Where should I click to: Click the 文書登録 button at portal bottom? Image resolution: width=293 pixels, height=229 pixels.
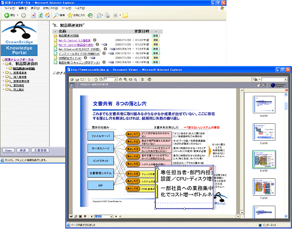pyautogui.click(x=40, y=150)
